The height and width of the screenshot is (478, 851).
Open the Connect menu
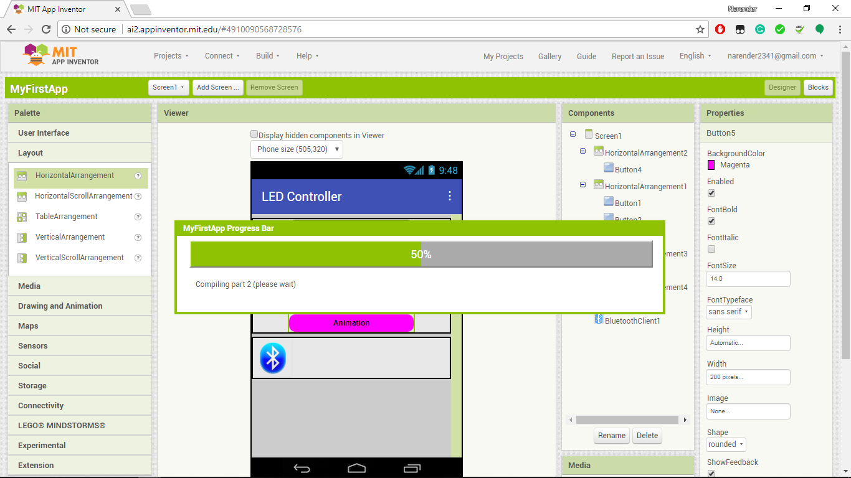click(222, 56)
